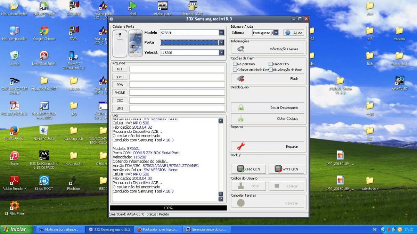Open Meu computador desktop icon

click(x=14, y=33)
